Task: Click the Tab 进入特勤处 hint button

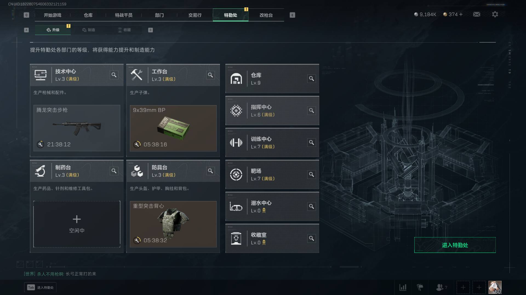Action: click(x=40, y=287)
